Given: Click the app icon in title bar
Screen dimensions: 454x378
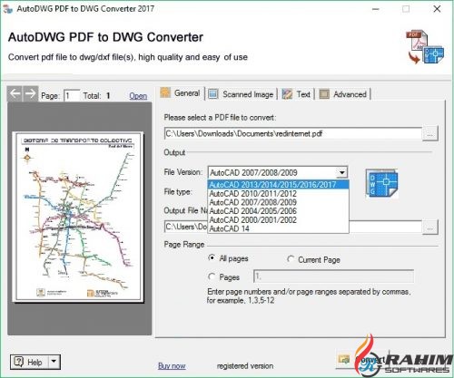Looking at the screenshot, I should pyautogui.click(x=8, y=9).
